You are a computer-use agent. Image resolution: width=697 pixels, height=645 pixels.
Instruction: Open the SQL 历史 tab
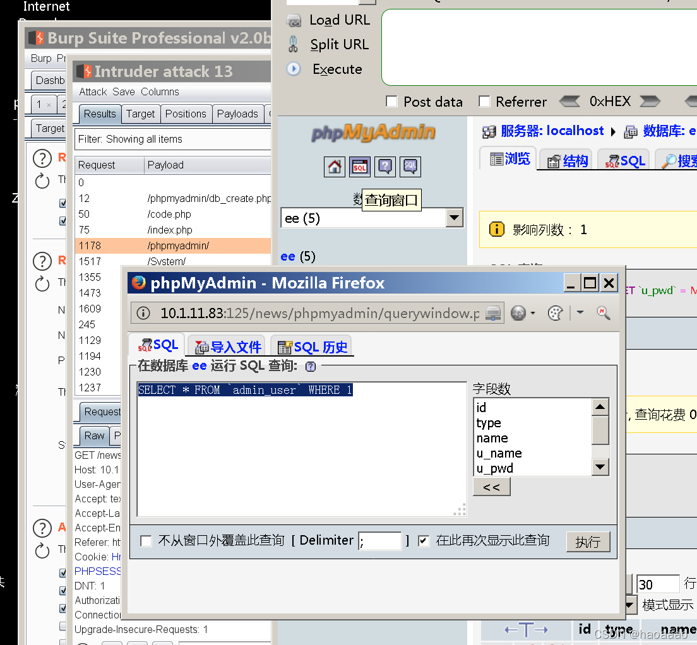point(312,347)
